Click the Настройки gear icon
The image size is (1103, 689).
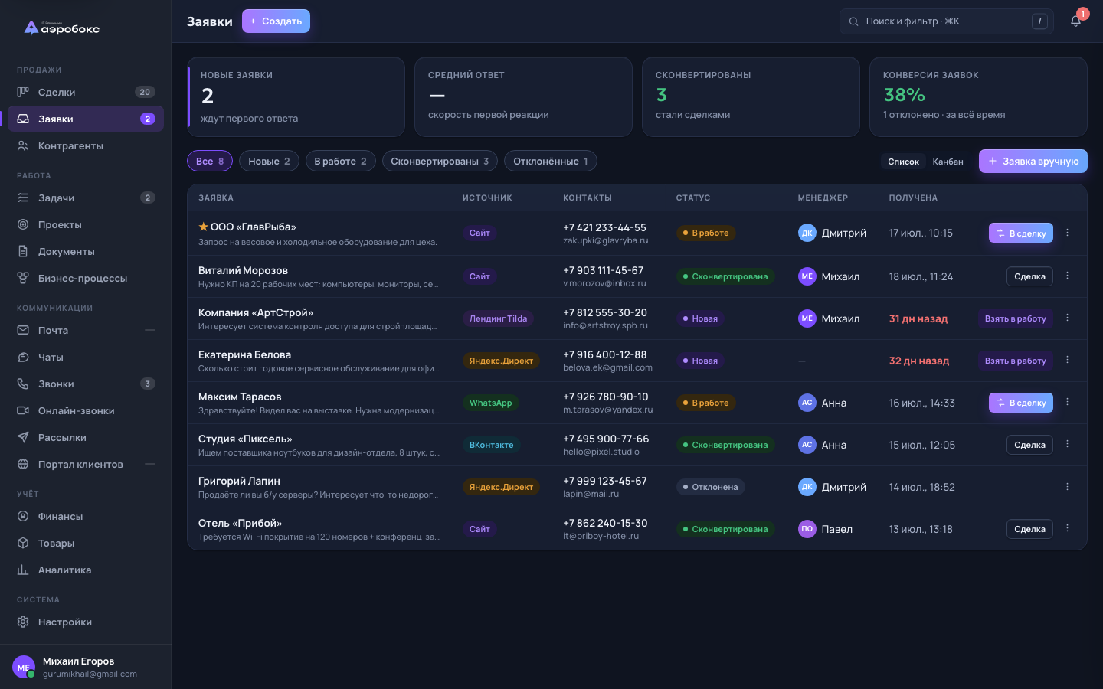23,622
